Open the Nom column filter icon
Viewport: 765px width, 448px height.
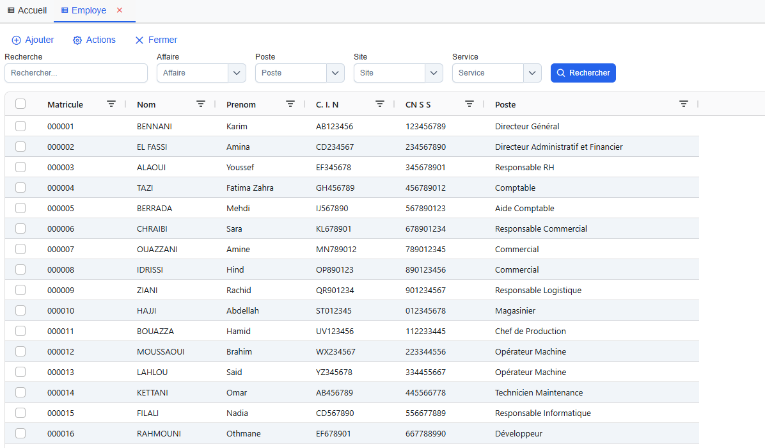(x=201, y=104)
